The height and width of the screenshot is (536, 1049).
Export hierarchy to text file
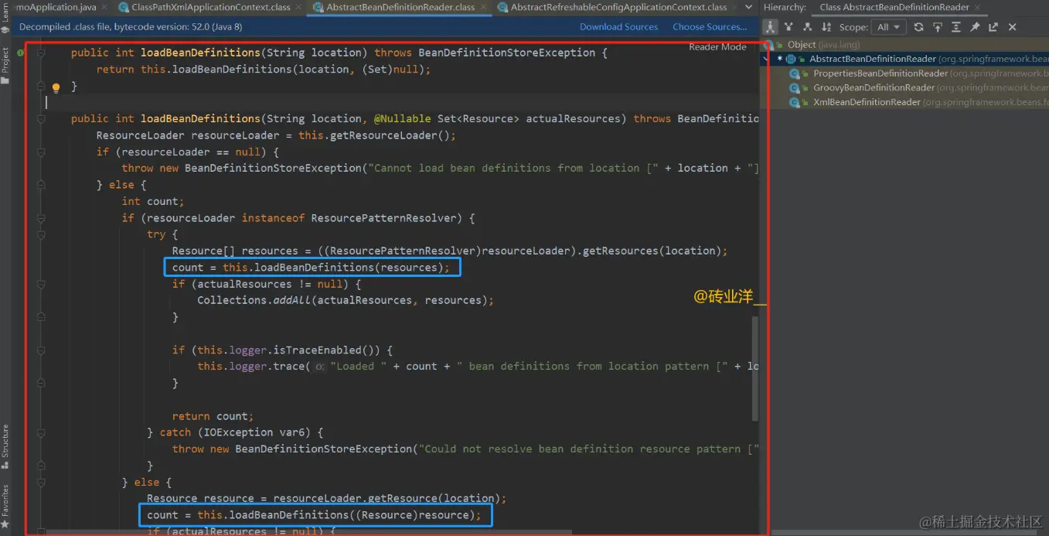pos(993,27)
